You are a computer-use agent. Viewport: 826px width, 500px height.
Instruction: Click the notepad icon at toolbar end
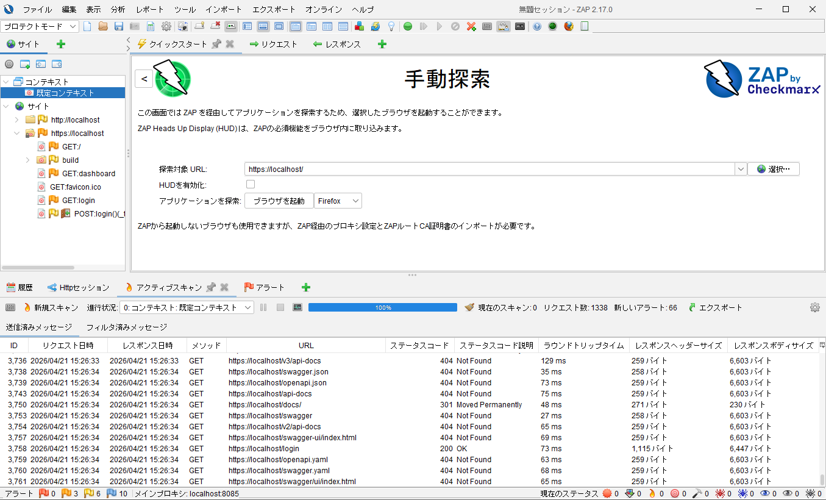coord(585,26)
